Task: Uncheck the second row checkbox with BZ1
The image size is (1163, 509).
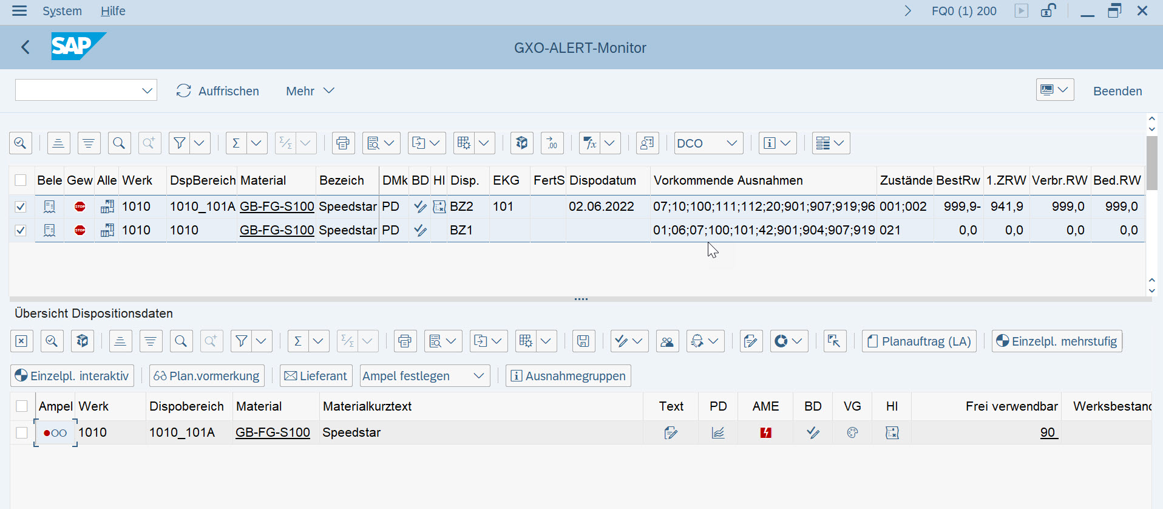Action: [x=21, y=230]
